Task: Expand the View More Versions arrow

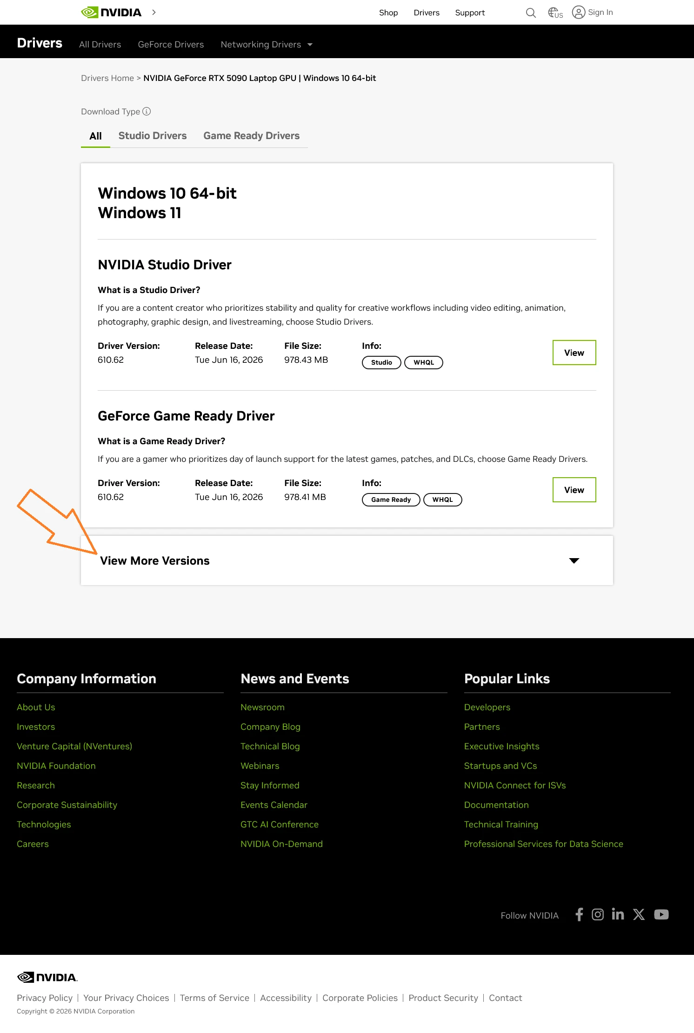Action: [574, 560]
